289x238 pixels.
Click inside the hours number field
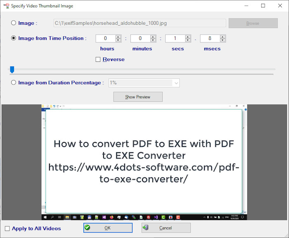(106, 38)
